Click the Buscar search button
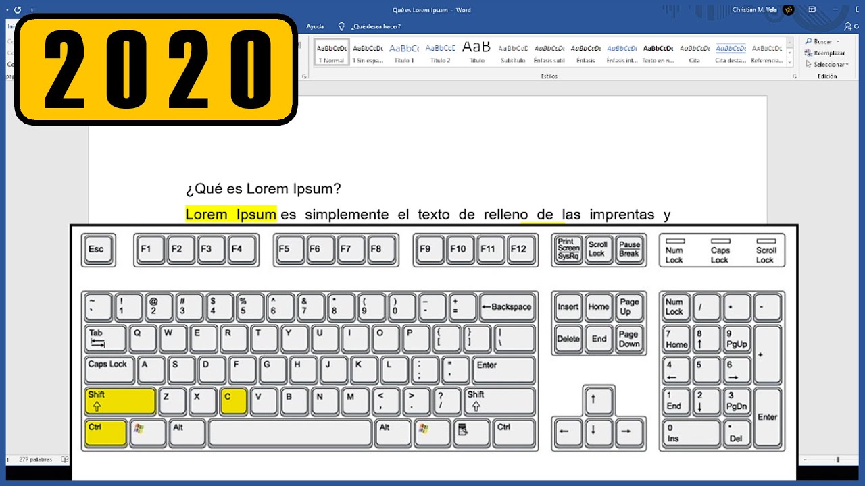The height and width of the screenshot is (486, 865). tap(818, 42)
